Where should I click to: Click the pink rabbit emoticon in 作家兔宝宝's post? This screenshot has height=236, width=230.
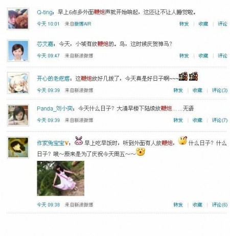tap(79, 140)
